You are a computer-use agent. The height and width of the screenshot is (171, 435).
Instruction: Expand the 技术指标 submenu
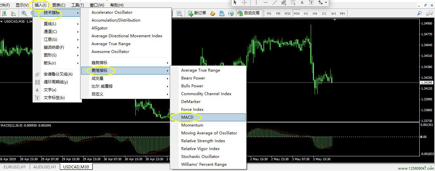[x=57, y=13]
